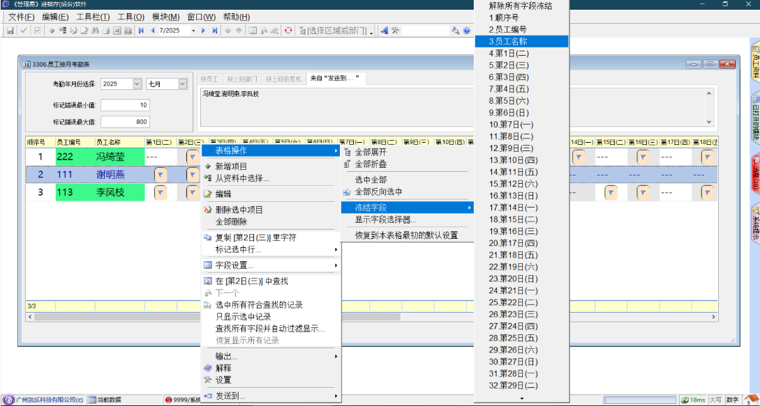Click 恢复到本表格最初的默认设置
Screen dimensions: 760x406
(x=406, y=235)
